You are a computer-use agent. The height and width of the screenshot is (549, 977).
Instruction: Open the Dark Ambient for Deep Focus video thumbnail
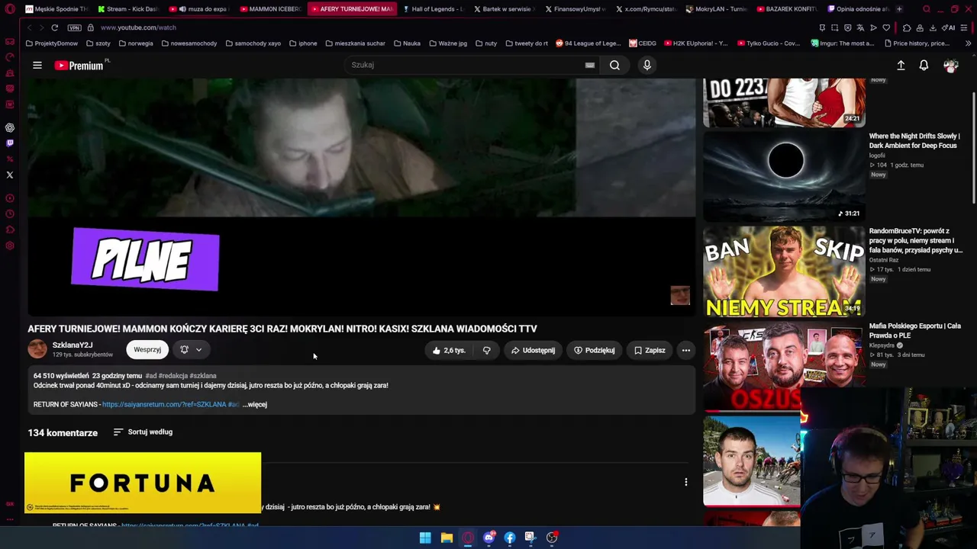click(x=784, y=175)
